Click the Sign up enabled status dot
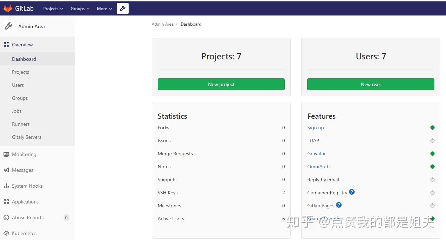The height and width of the screenshot is (240, 446). pos(432,128)
